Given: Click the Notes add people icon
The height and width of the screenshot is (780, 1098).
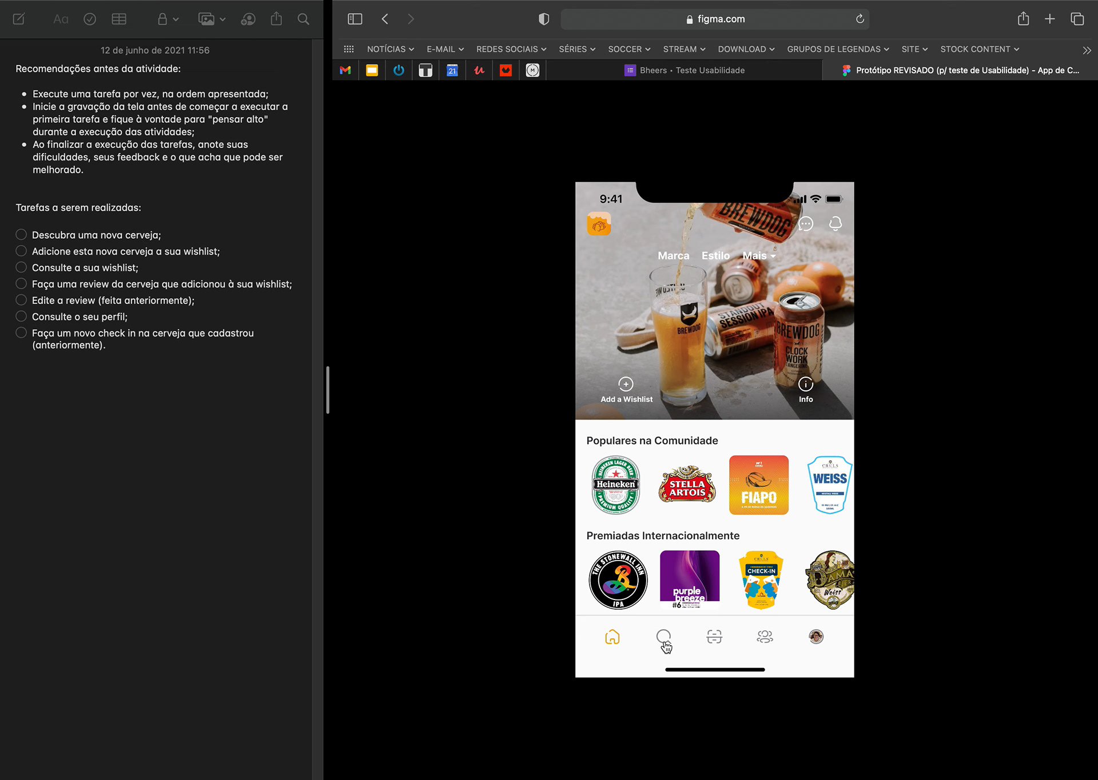Looking at the screenshot, I should 248,19.
